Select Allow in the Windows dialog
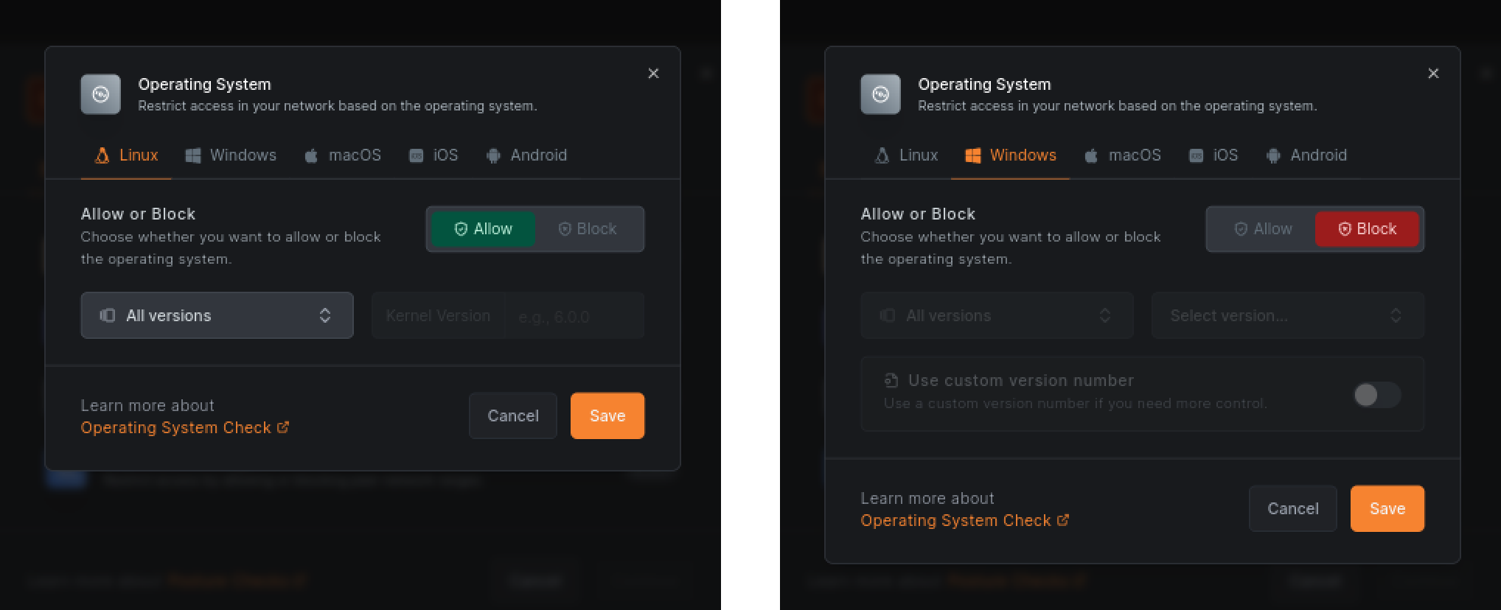 [1263, 229]
